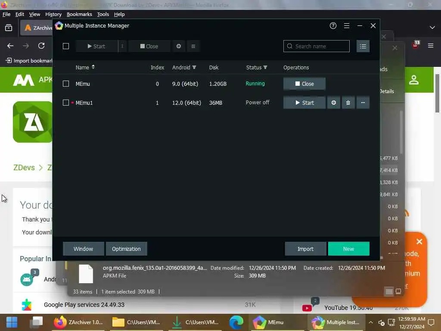
Task: Open the Firefox list all tabs chevron
Action: click(432, 27)
